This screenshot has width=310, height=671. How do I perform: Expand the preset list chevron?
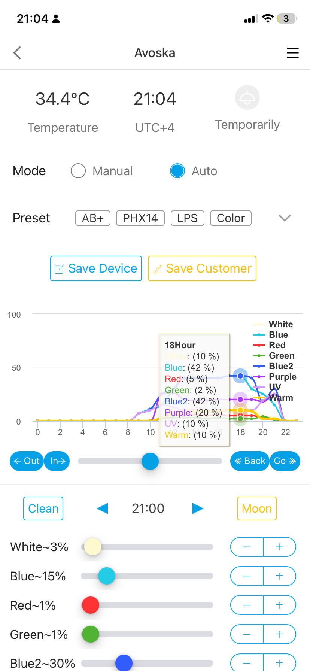point(285,218)
